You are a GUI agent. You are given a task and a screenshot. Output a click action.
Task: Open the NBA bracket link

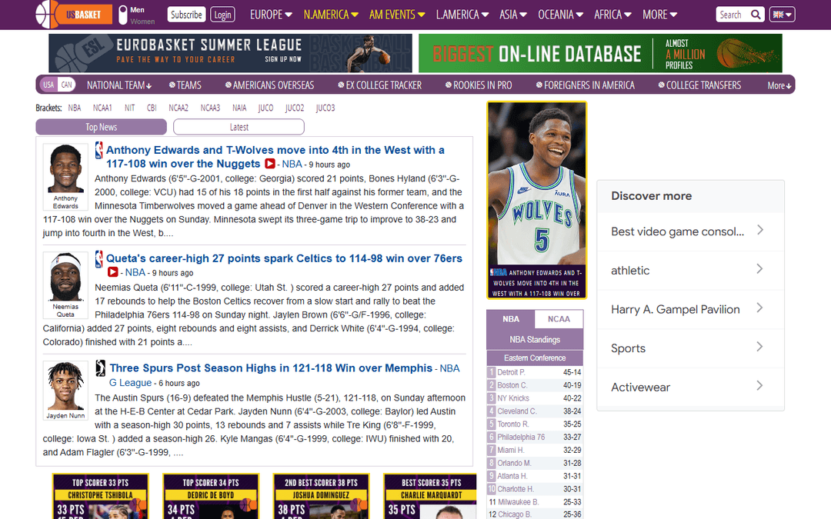(x=74, y=108)
